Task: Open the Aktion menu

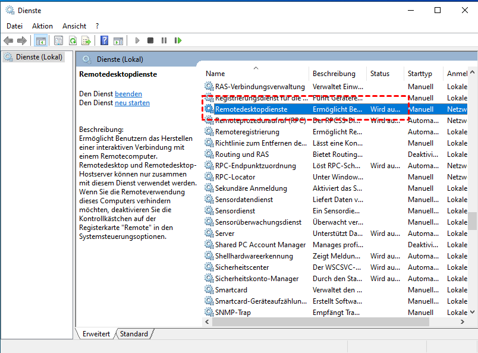Action: click(x=42, y=26)
